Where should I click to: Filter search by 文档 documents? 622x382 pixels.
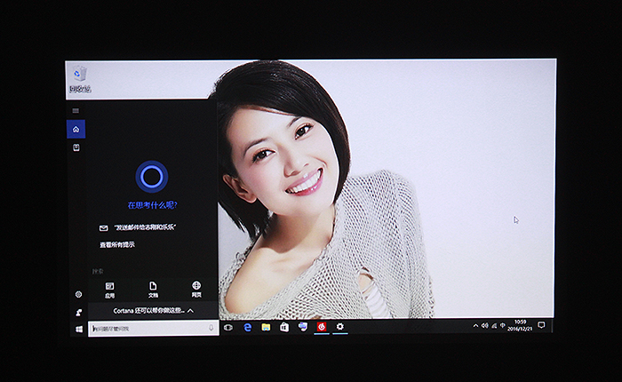coord(153,290)
